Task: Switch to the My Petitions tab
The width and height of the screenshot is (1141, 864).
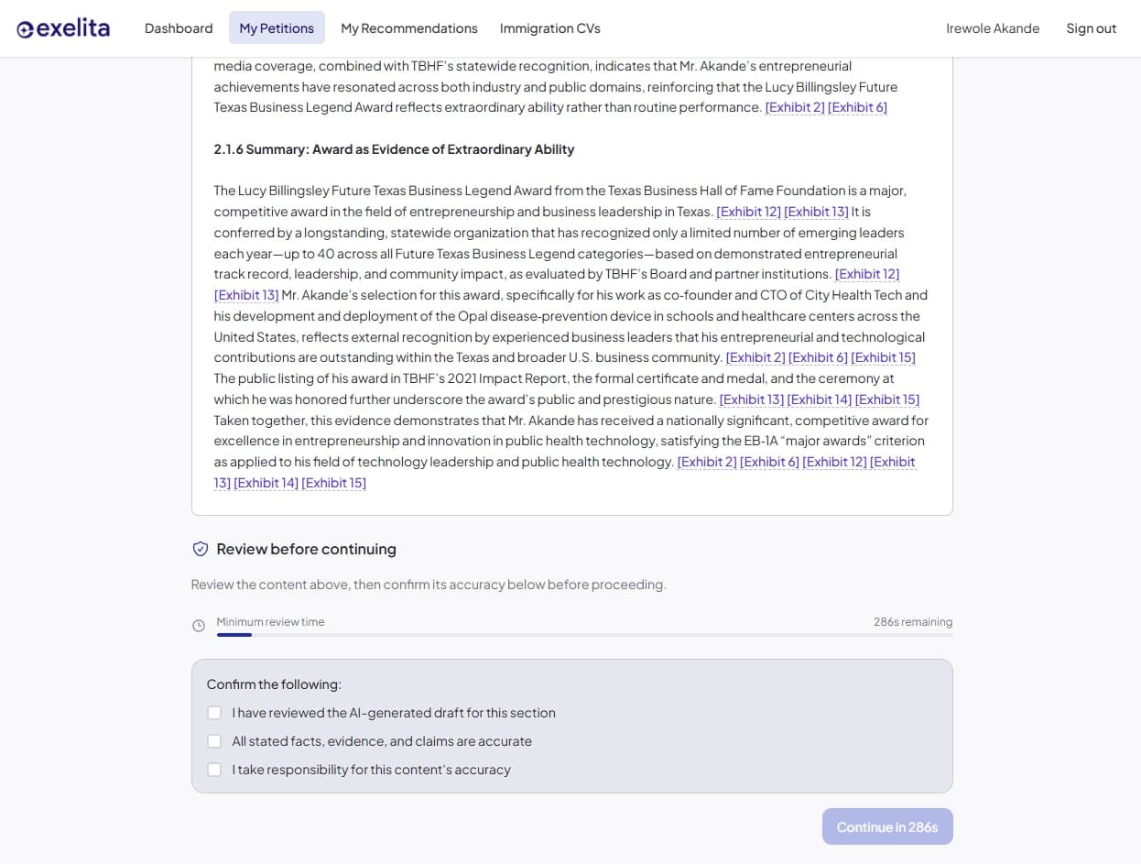Action: (x=277, y=27)
